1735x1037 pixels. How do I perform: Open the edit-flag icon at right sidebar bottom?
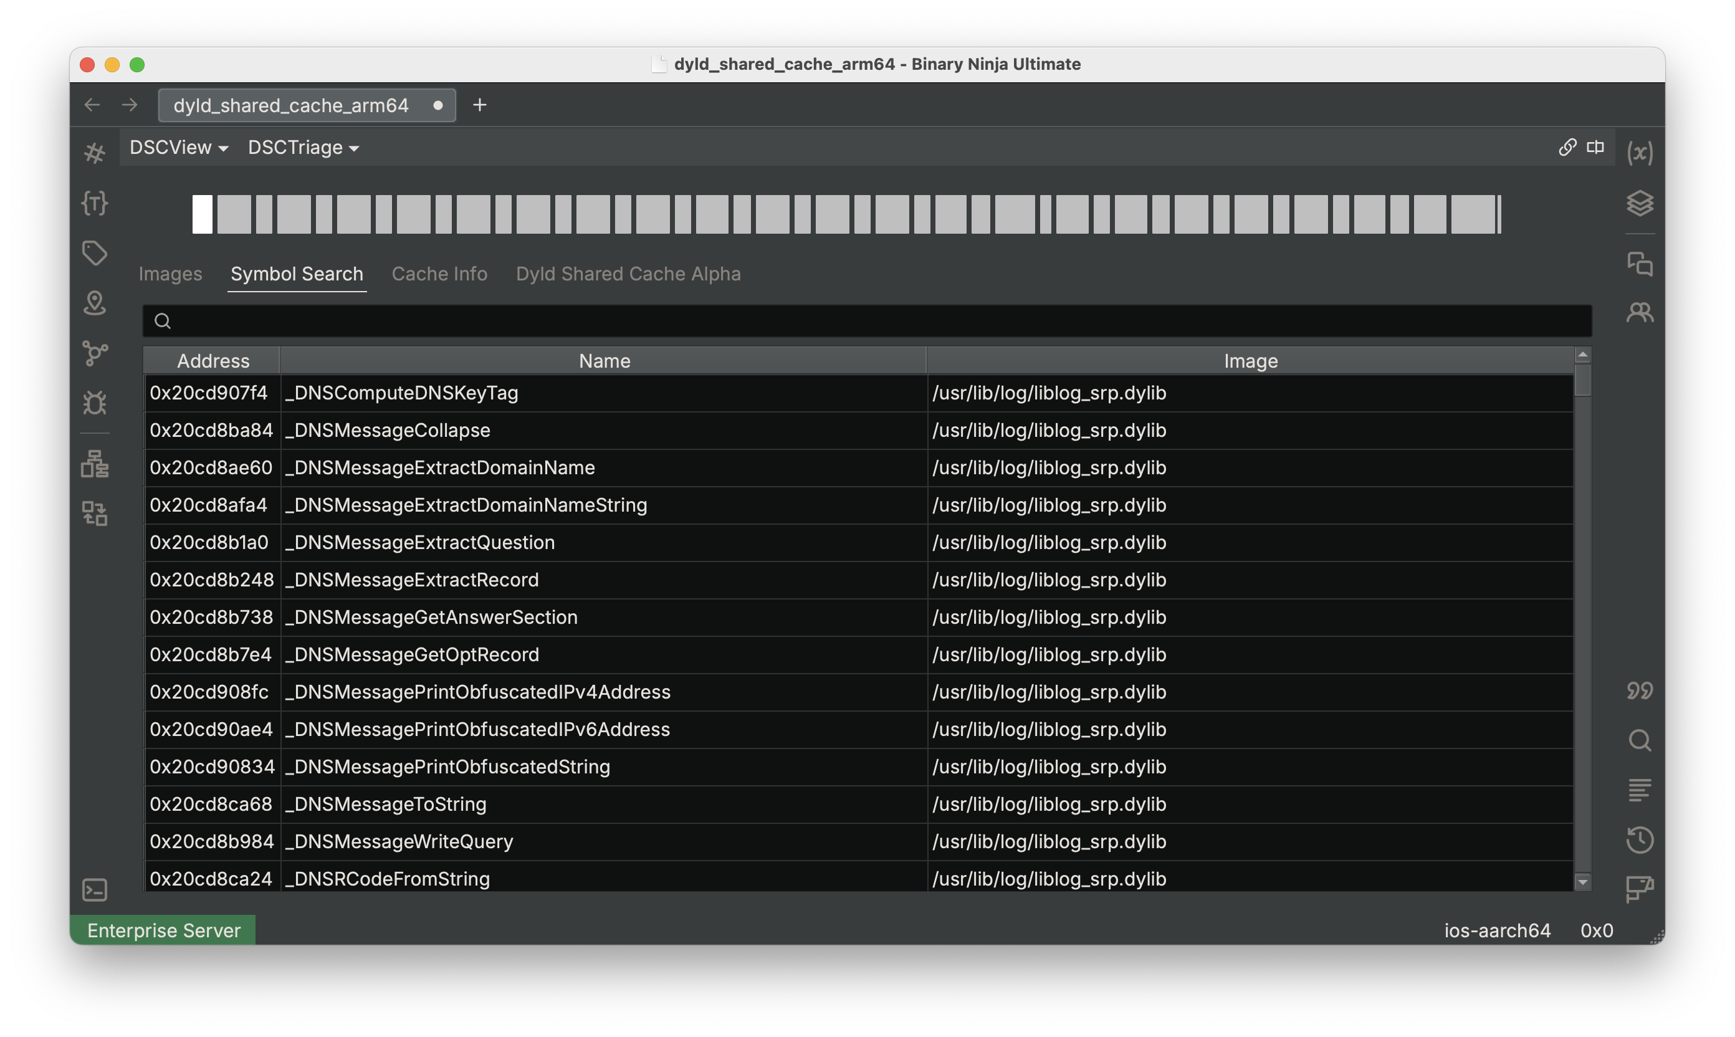point(1639,889)
